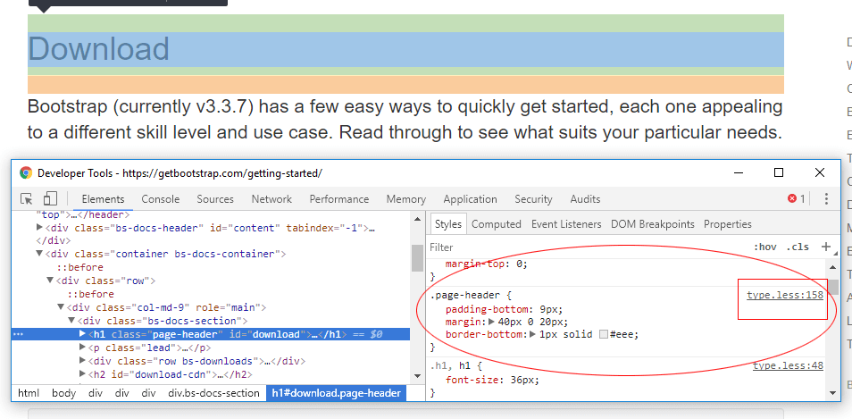The width and height of the screenshot is (852, 419).
Task: Expand the h2 download-cdn node
Action: [x=82, y=374]
